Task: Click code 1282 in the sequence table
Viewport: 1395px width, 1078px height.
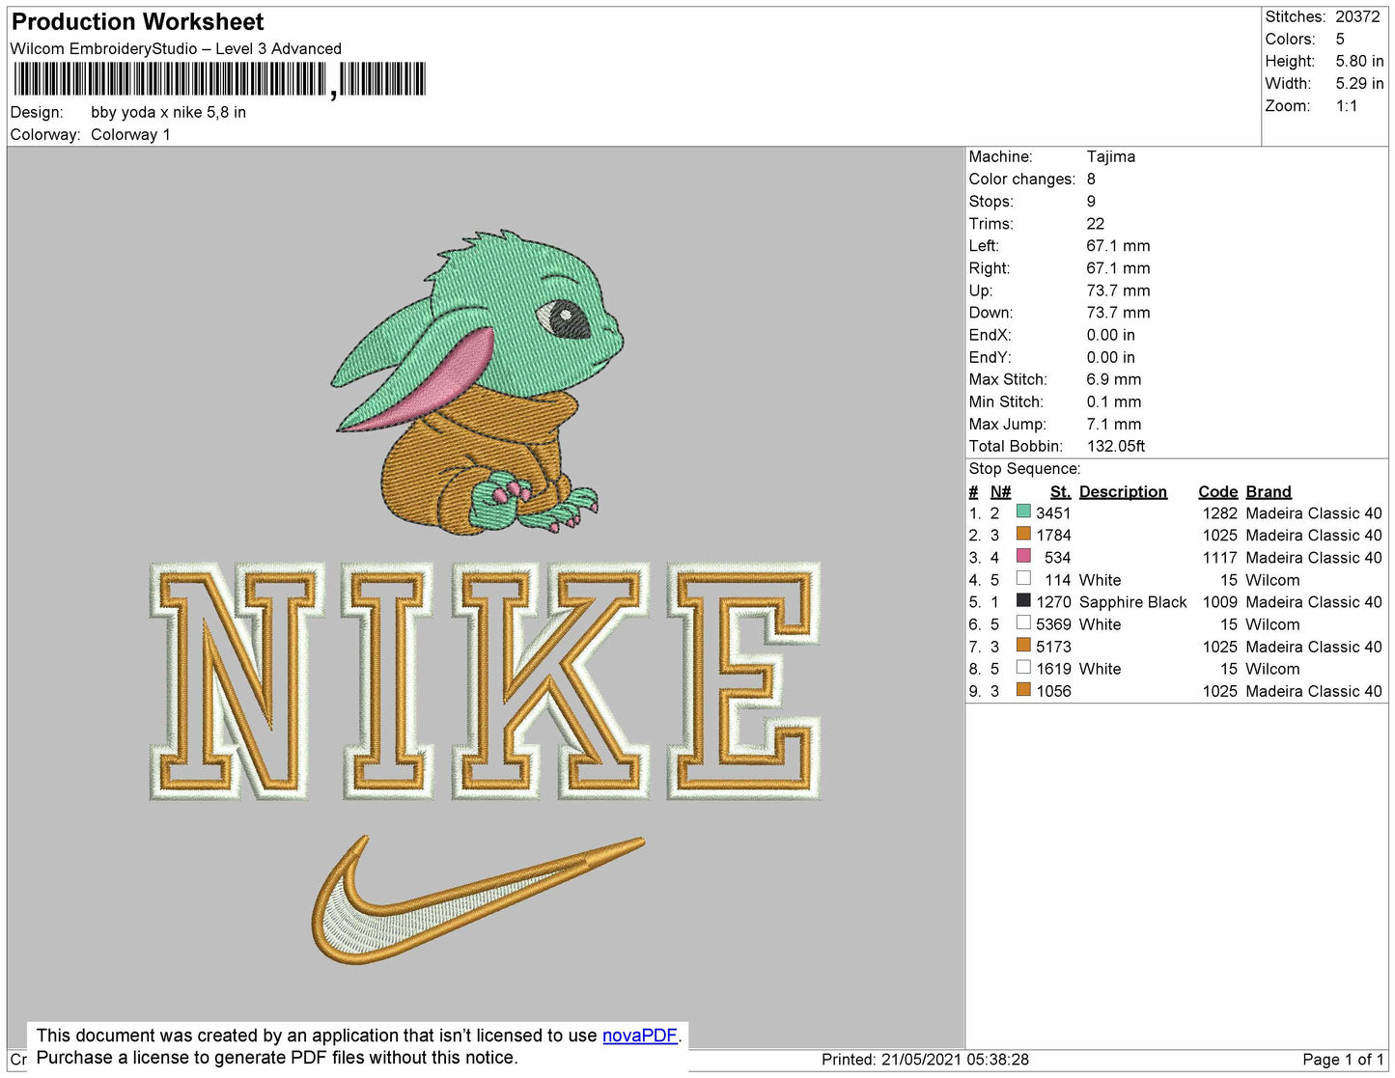Action: (1219, 513)
